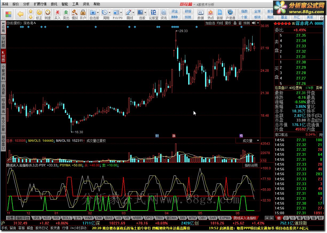Viewport: 327px width, 233px height.
Task: Expand the 周期 dropdown arrow
Action: (x=110, y=13)
